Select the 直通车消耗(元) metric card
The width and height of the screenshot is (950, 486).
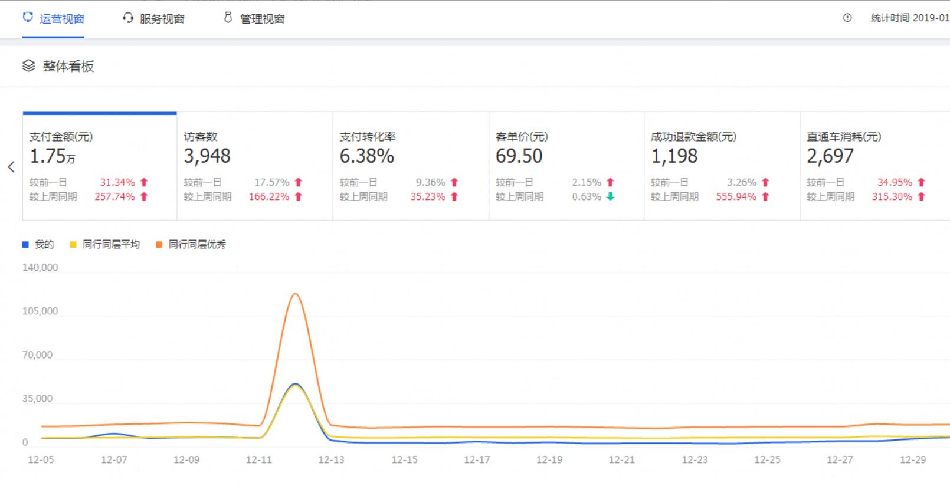pyautogui.click(x=875, y=166)
